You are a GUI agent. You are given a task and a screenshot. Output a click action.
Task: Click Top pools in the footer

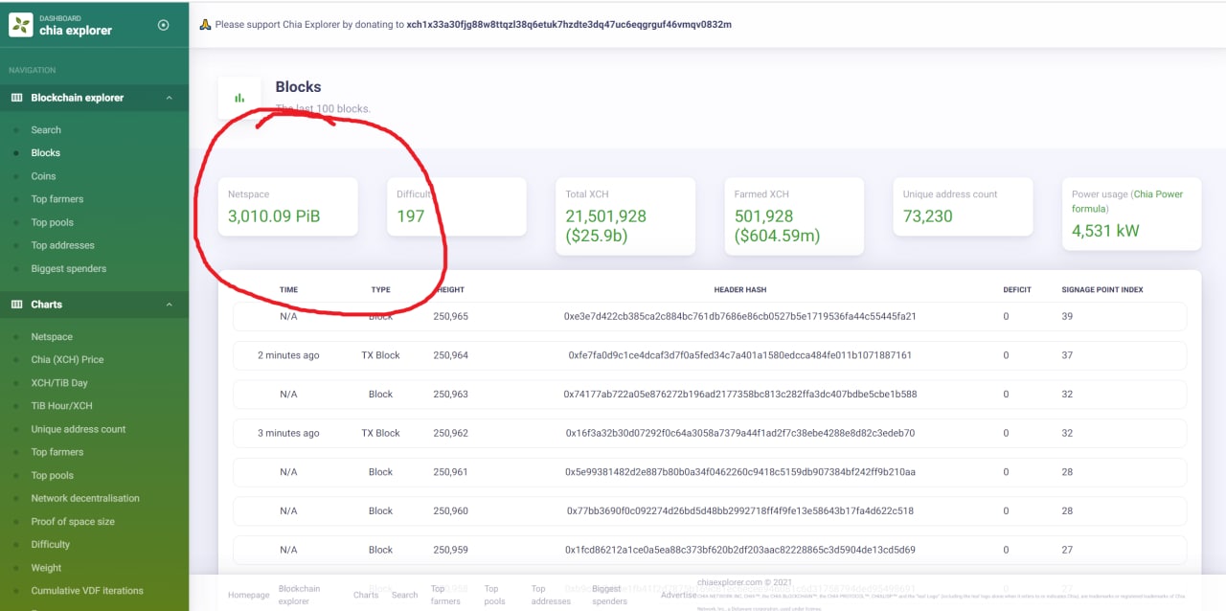(495, 595)
